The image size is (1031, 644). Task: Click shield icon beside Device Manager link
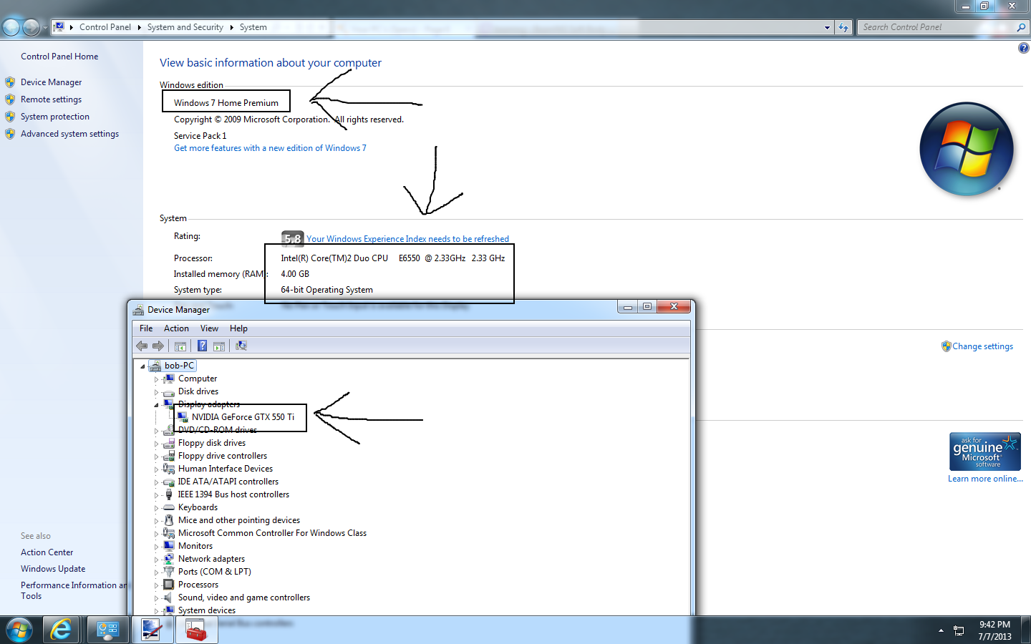(10, 82)
